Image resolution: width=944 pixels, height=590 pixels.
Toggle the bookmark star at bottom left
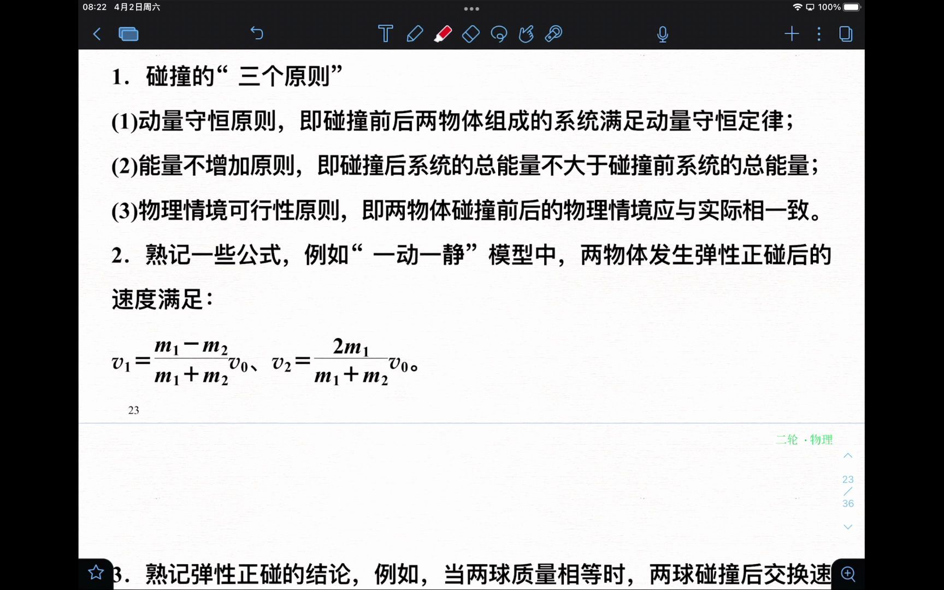[96, 574]
